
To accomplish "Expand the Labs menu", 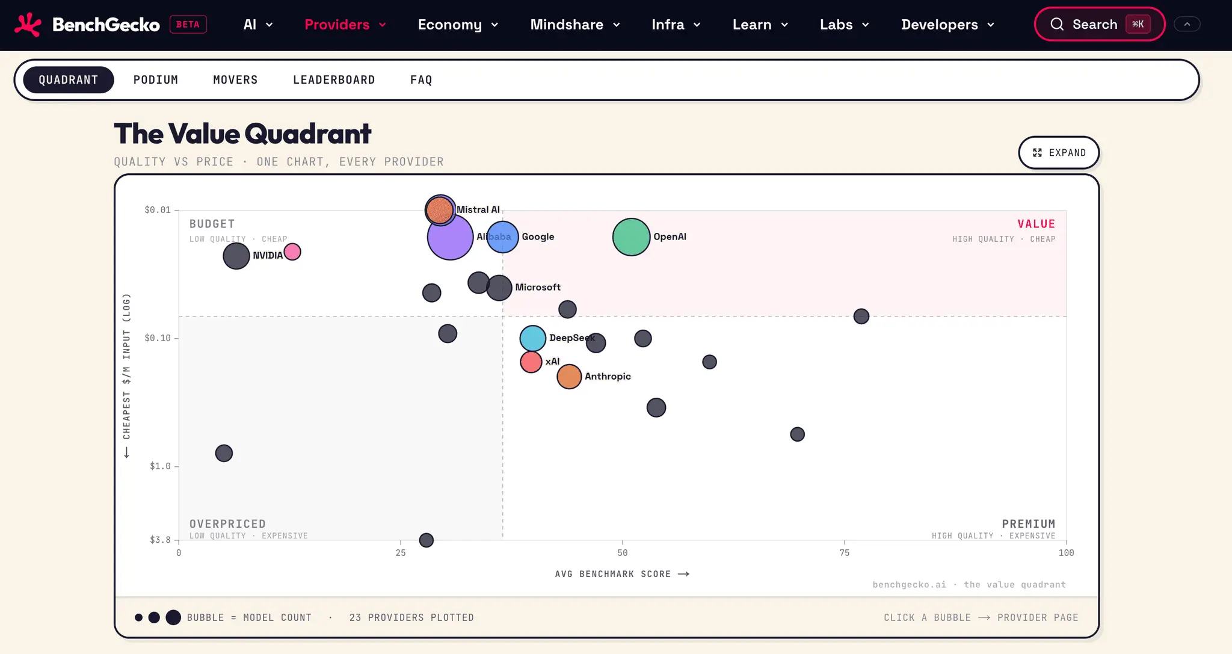I will tap(845, 25).
